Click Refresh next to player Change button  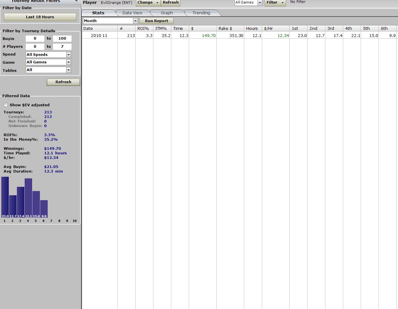click(171, 3)
